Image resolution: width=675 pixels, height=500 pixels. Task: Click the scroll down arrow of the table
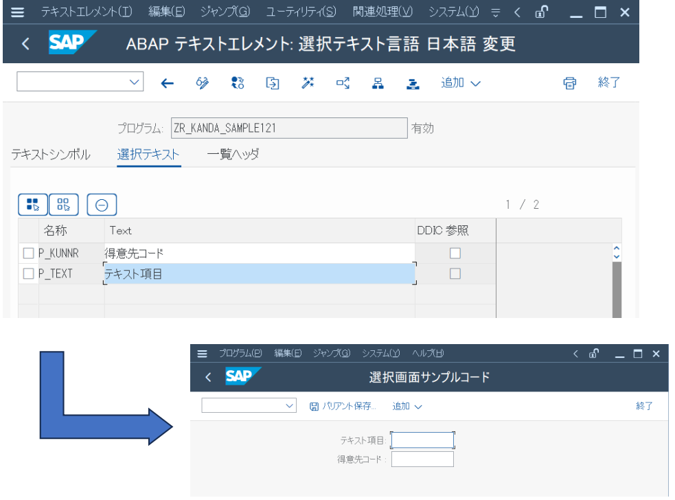617,257
